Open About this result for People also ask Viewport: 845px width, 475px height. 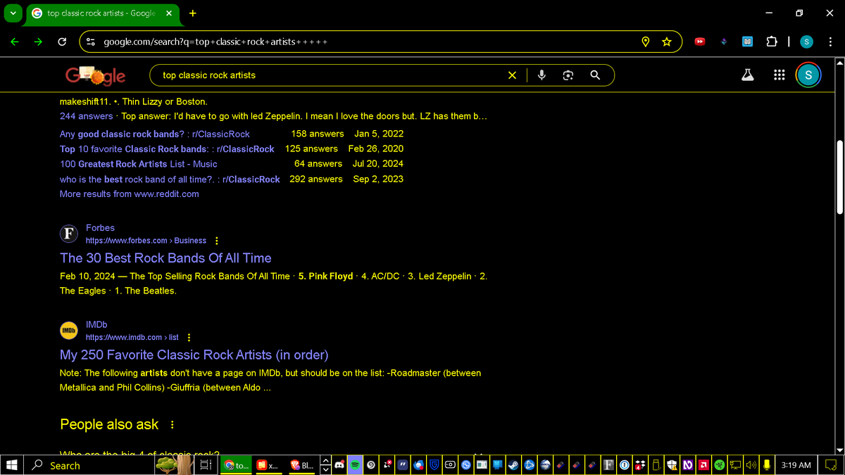[173, 425]
